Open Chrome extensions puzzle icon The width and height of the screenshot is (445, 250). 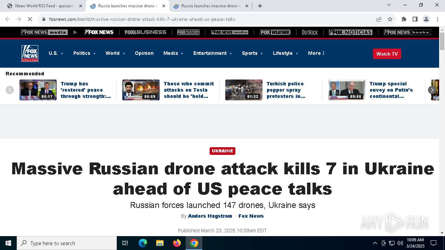pyautogui.click(x=404, y=19)
